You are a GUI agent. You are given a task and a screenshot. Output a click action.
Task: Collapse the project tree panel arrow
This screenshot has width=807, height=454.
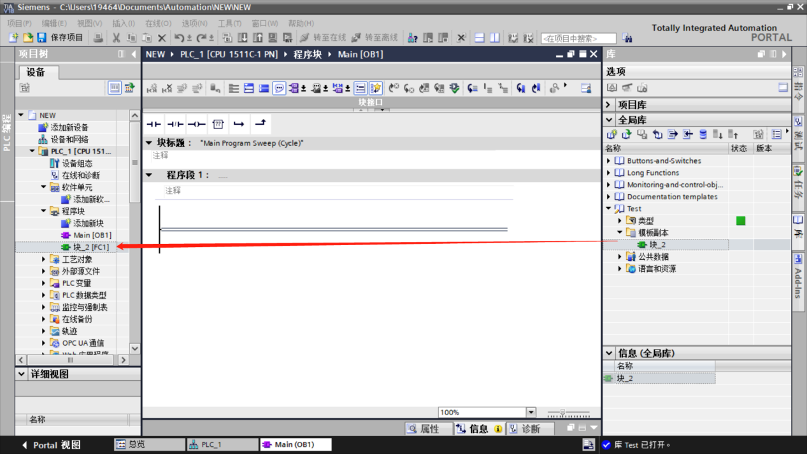[134, 54]
